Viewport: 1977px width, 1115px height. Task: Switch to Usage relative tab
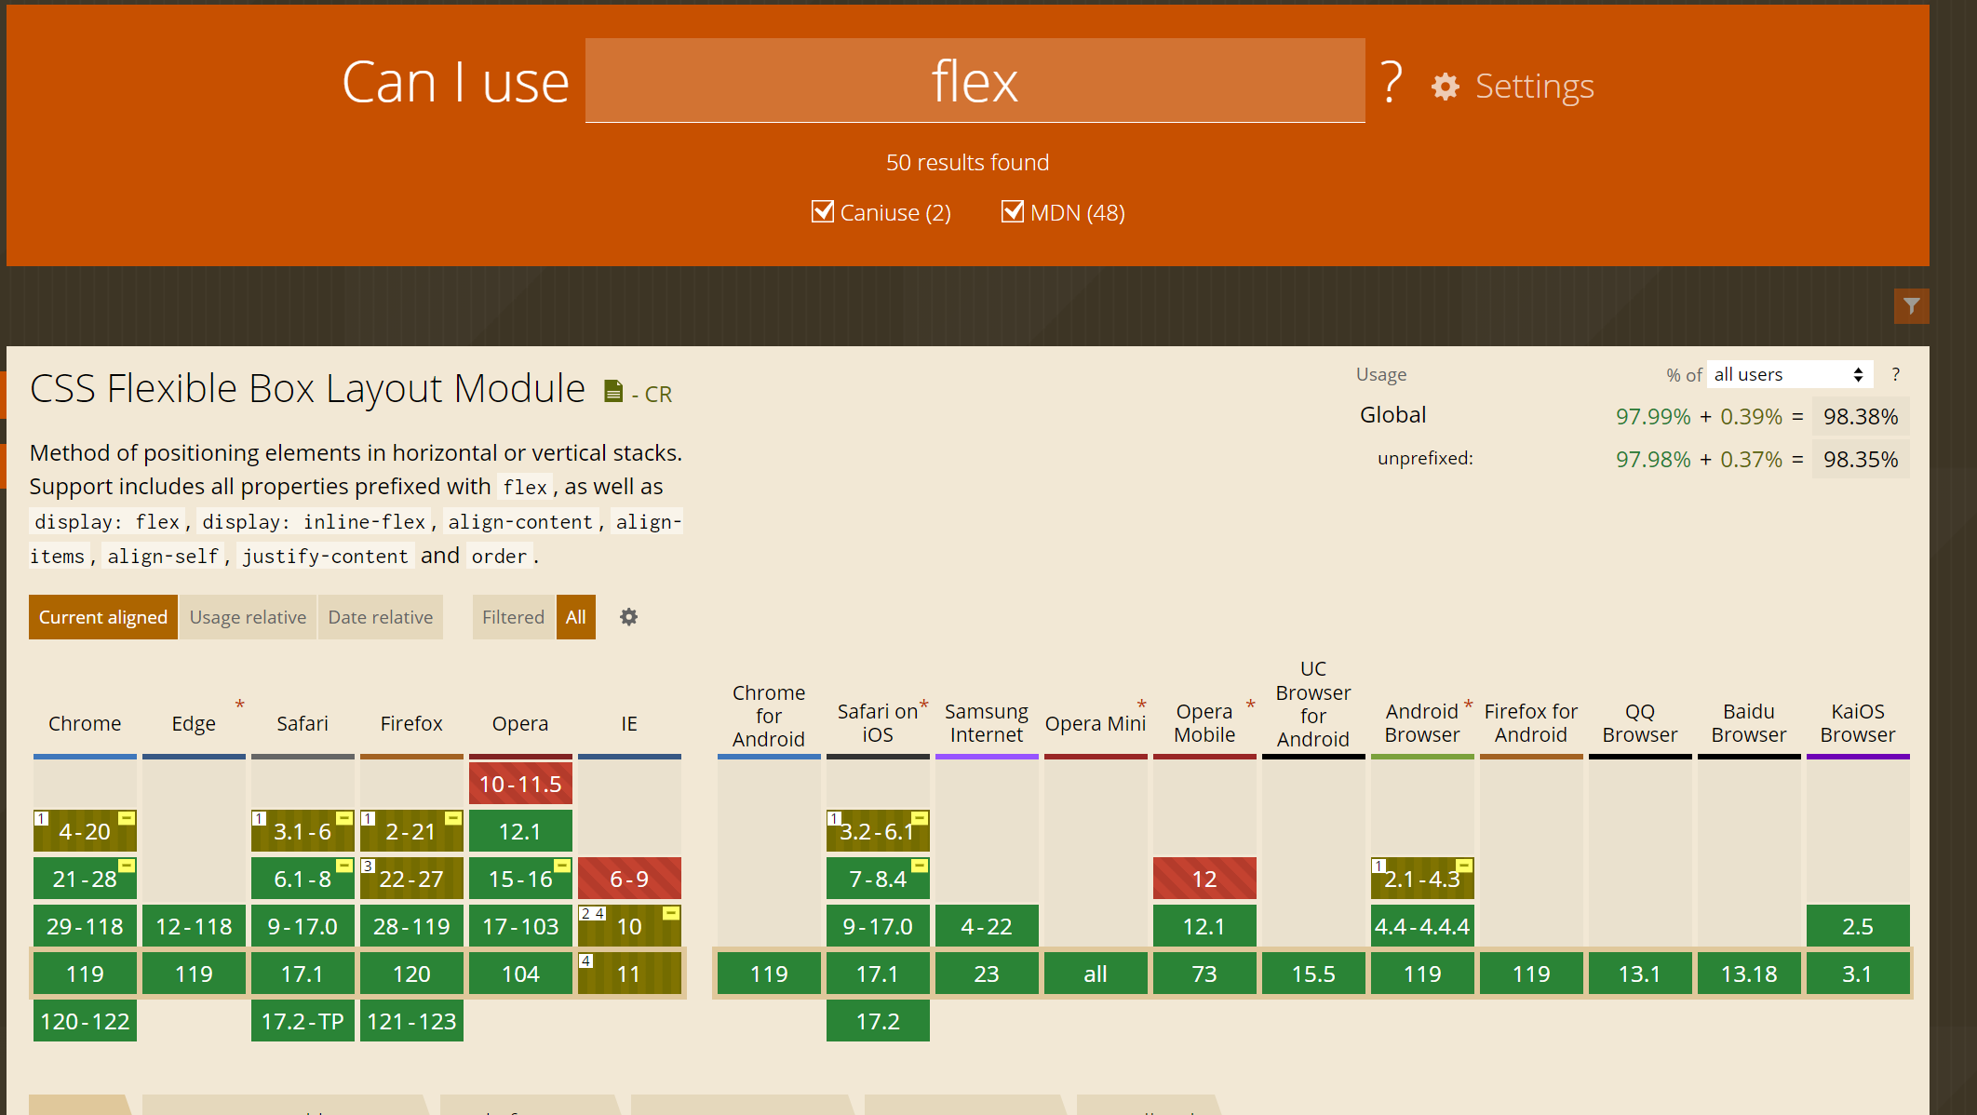[248, 617]
